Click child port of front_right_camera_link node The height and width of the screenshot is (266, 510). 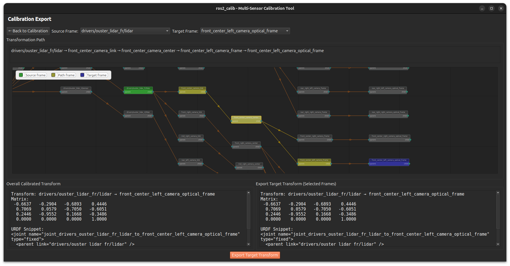click(205, 116)
